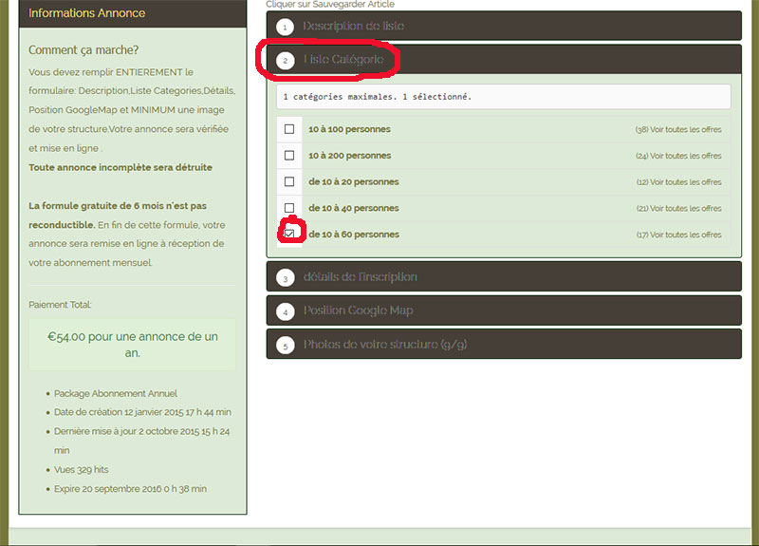Click the 'Comment ça marche?' heading
This screenshot has width=759, height=546.
tap(83, 50)
